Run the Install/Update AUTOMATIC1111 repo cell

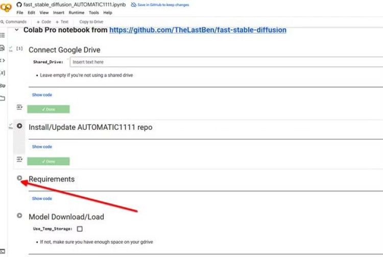pos(19,126)
